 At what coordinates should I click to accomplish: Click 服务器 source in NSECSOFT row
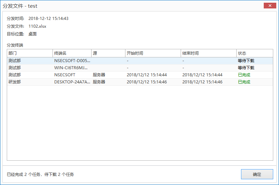[99, 75]
